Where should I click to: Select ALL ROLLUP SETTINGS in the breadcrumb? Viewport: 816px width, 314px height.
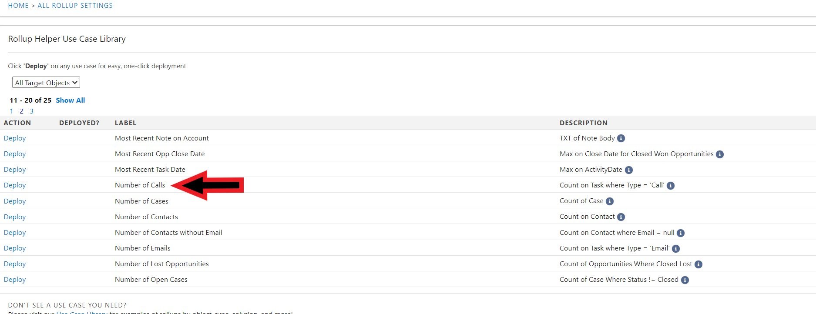pyautogui.click(x=75, y=6)
